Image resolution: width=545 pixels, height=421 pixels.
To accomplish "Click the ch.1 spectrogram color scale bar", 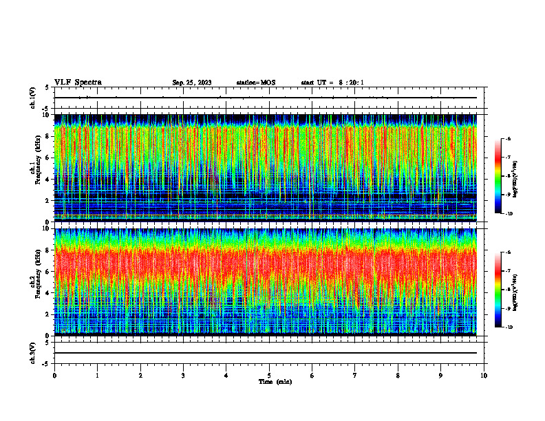I will pos(498,176).
